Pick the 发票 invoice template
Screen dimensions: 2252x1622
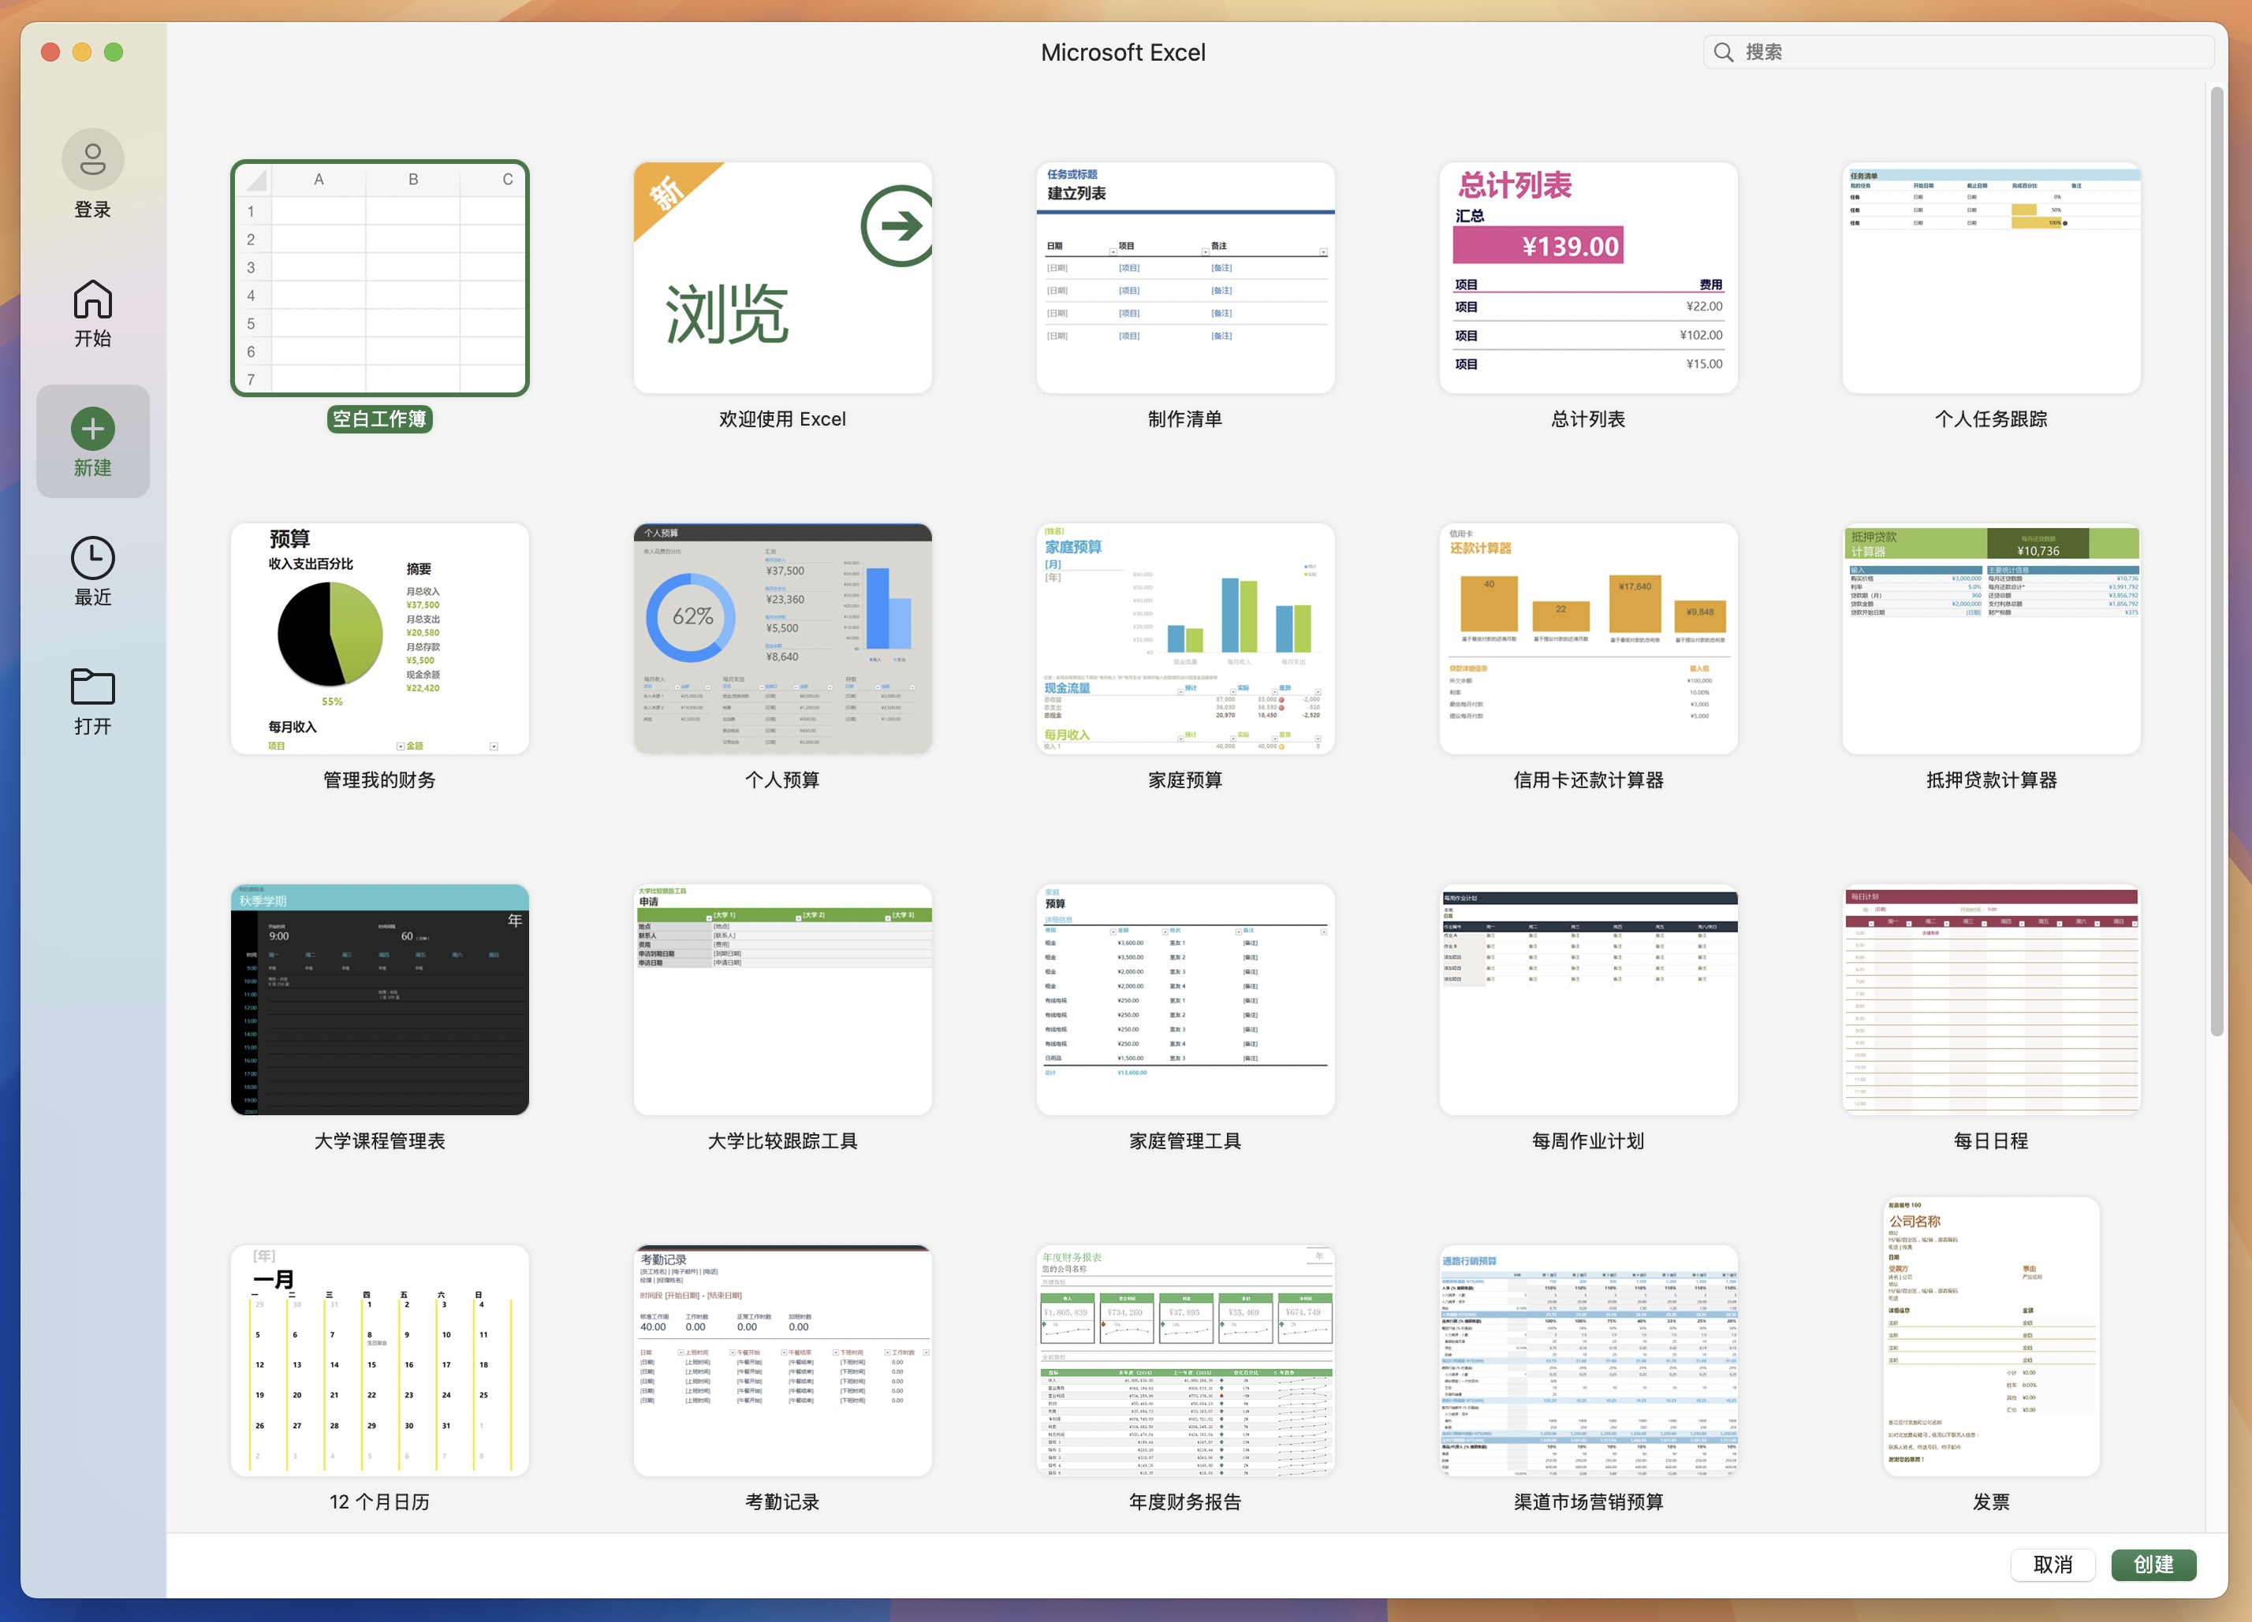click(1991, 1336)
